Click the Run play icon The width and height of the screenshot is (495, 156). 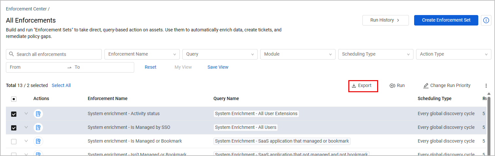pyautogui.click(x=392, y=86)
